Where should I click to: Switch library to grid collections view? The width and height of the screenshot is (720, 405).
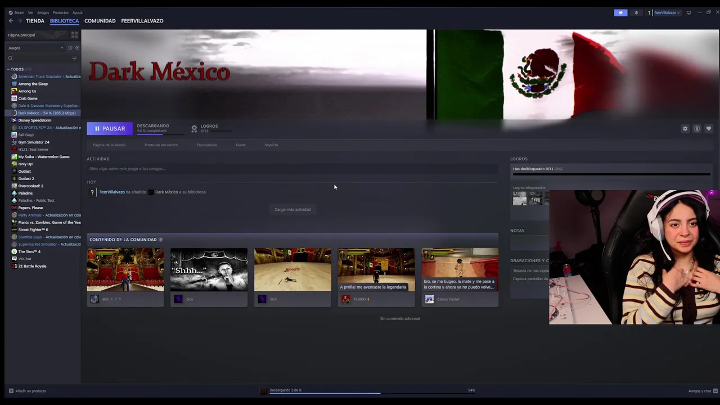[74, 35]
